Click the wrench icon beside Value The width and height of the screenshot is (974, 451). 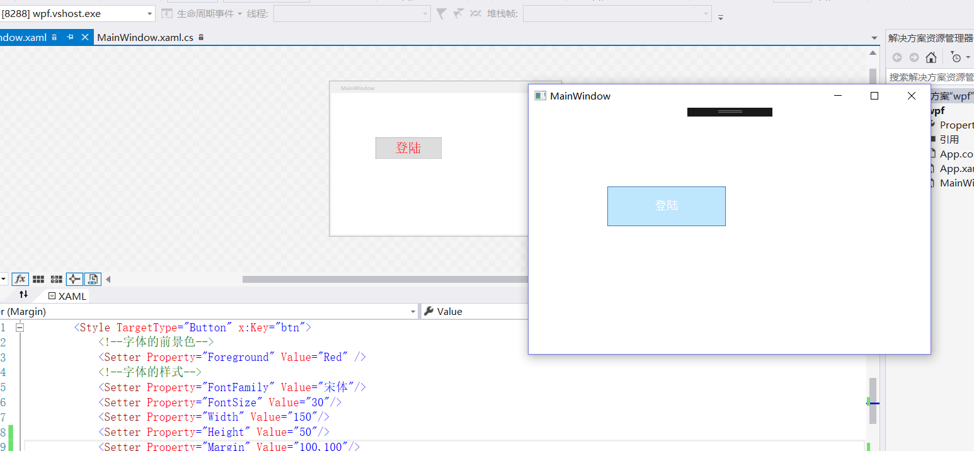[x=429, y=311]
